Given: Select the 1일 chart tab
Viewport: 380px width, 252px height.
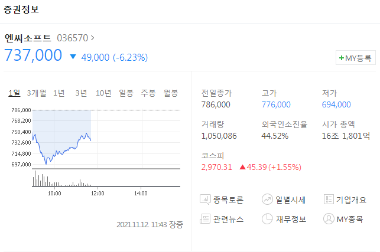Looking at the screenshot, I should click(14, 93).
